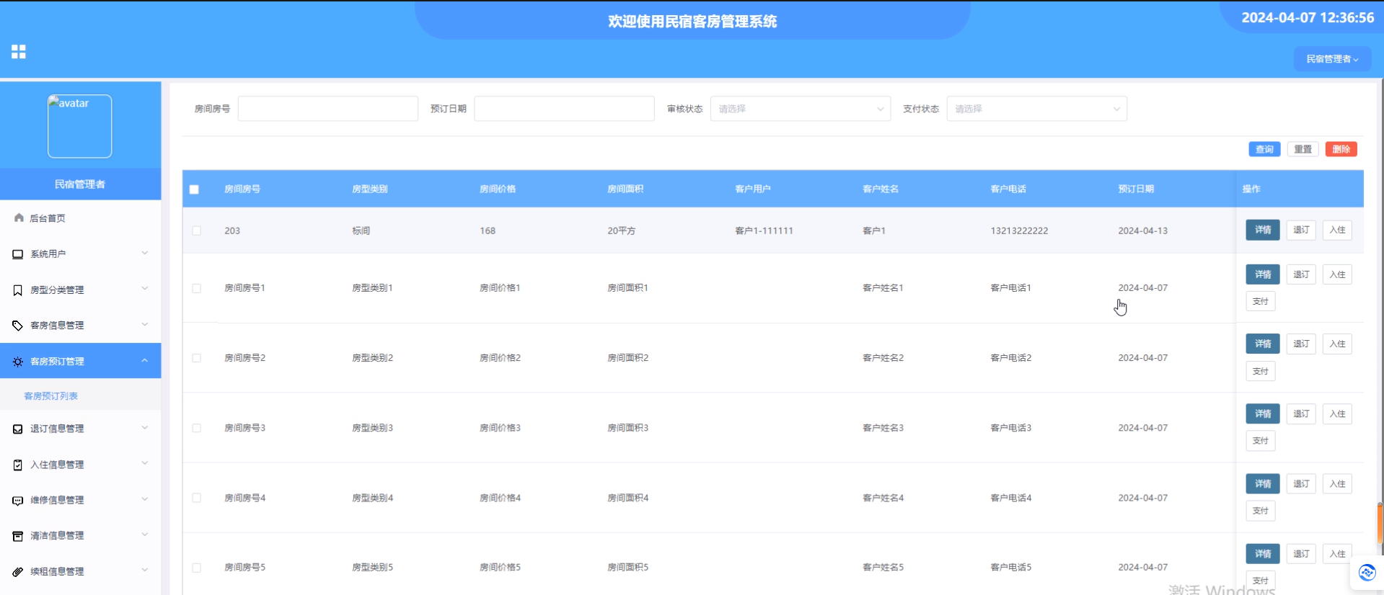Open 入住信息管理 menu item
Screen dimensions: 1384x595
80,465
